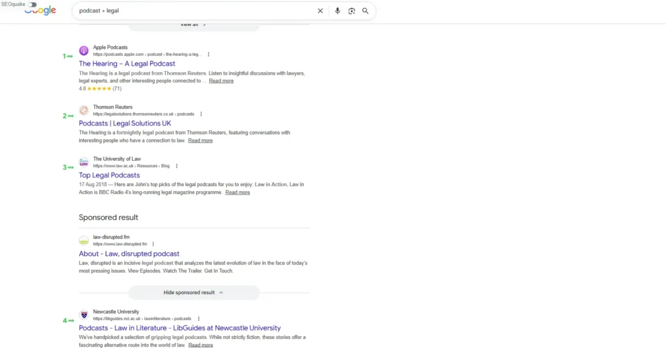Click the Thomson Reuters site name
Viewport: 666px width, 348px height.
coord(113,107)
